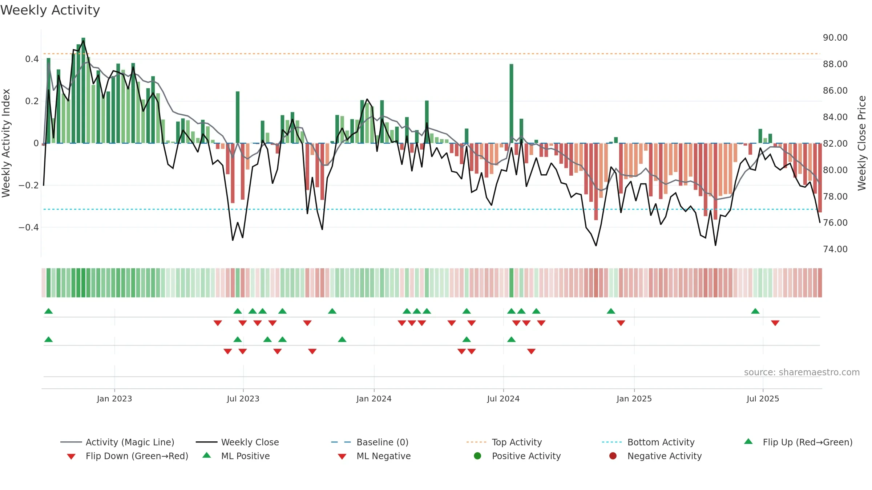Screen dimensions: 872x490
Task: Click the leftmost pale pink heatmap cell
Action: pyautogui.click(x=44, y=283)
